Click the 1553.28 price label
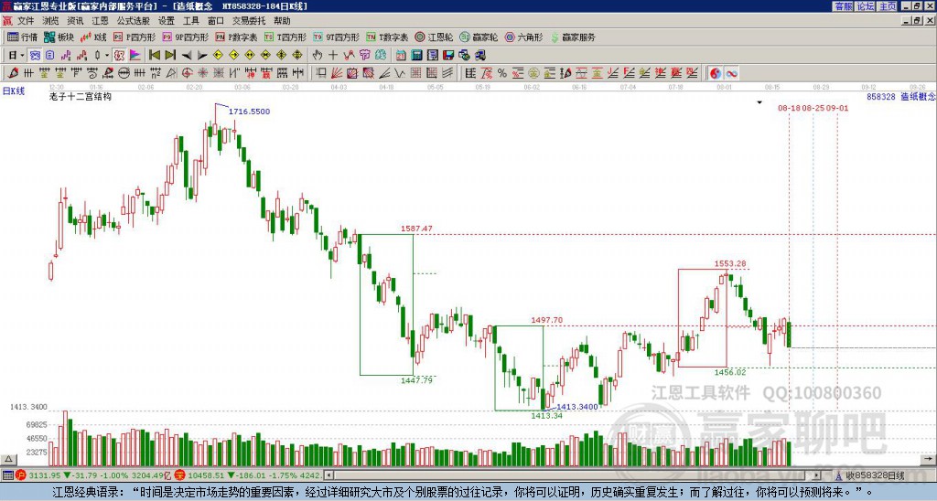 pyautogui.click(x=730, y=264)
